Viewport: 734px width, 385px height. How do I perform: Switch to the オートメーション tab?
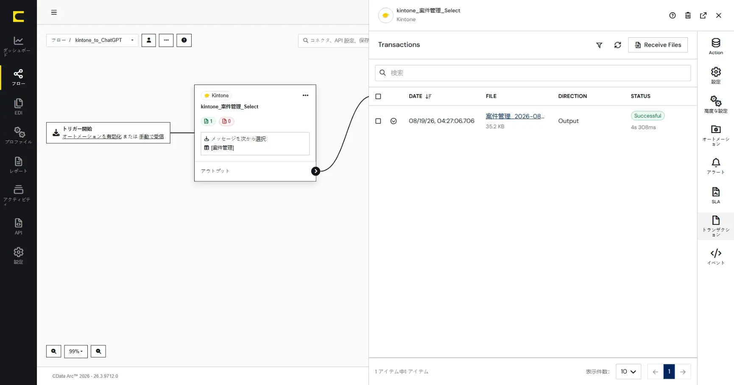tap(716, 136)
